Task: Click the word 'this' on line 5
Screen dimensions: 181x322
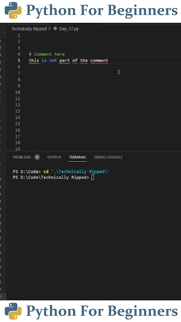Action: [x=34, y=60]
